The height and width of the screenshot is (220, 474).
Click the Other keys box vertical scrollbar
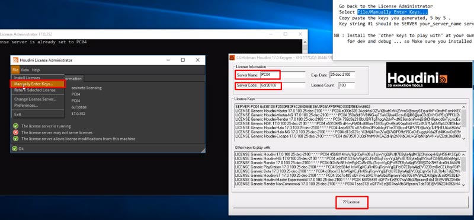464,170
